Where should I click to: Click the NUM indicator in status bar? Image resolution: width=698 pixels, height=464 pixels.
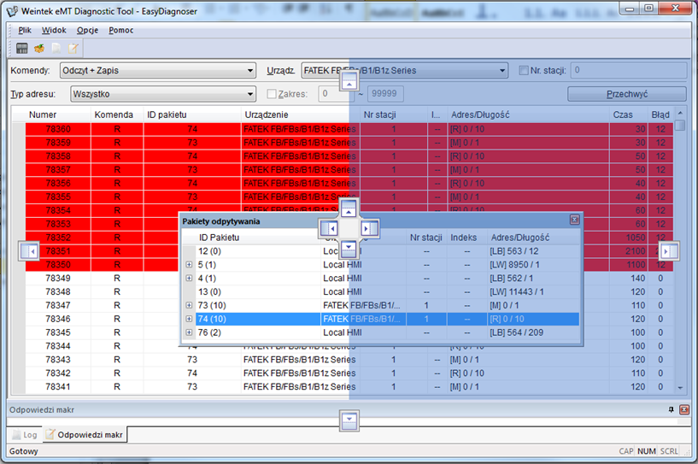click(647, 451)
